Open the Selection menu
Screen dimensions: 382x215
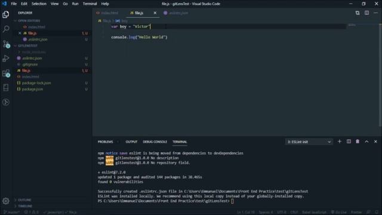[x=39, y=4]
